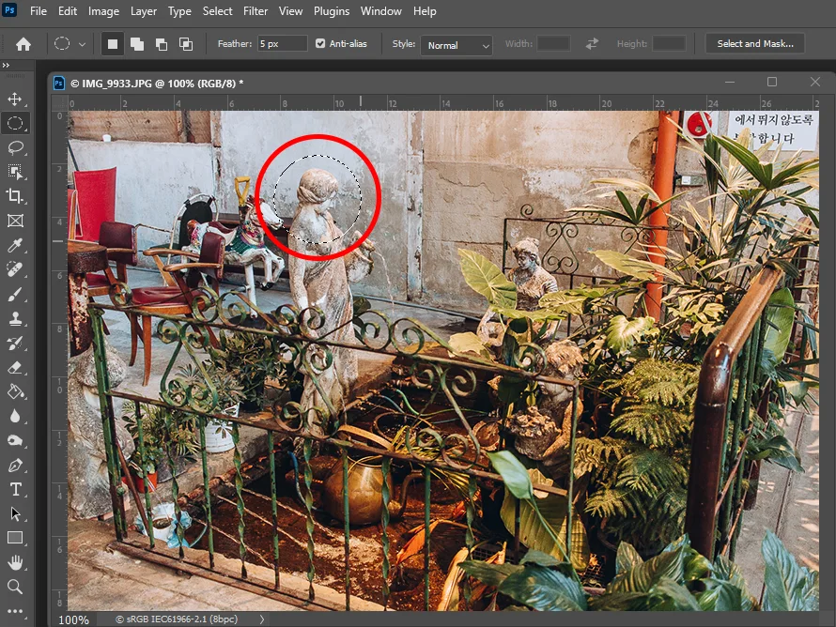This screenshot has height=627, width=836.
Task: Open the Select menu
Action: 217,10
